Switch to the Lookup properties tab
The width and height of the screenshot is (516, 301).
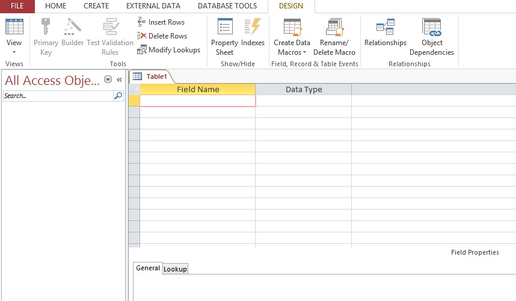pyautogui.click(x=175, y=268)
